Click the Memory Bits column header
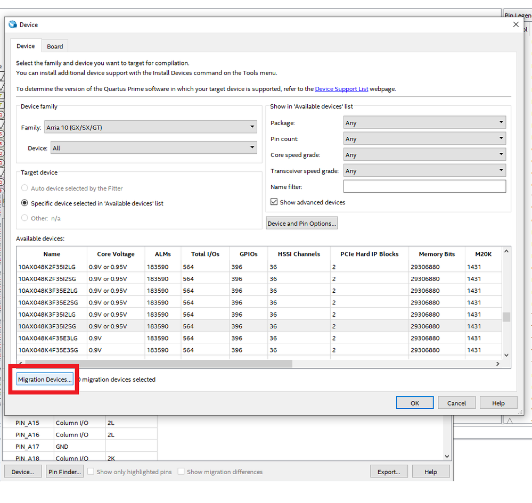Image resolution: width=532 pixels, height=503 pixels. pos(437,254)
